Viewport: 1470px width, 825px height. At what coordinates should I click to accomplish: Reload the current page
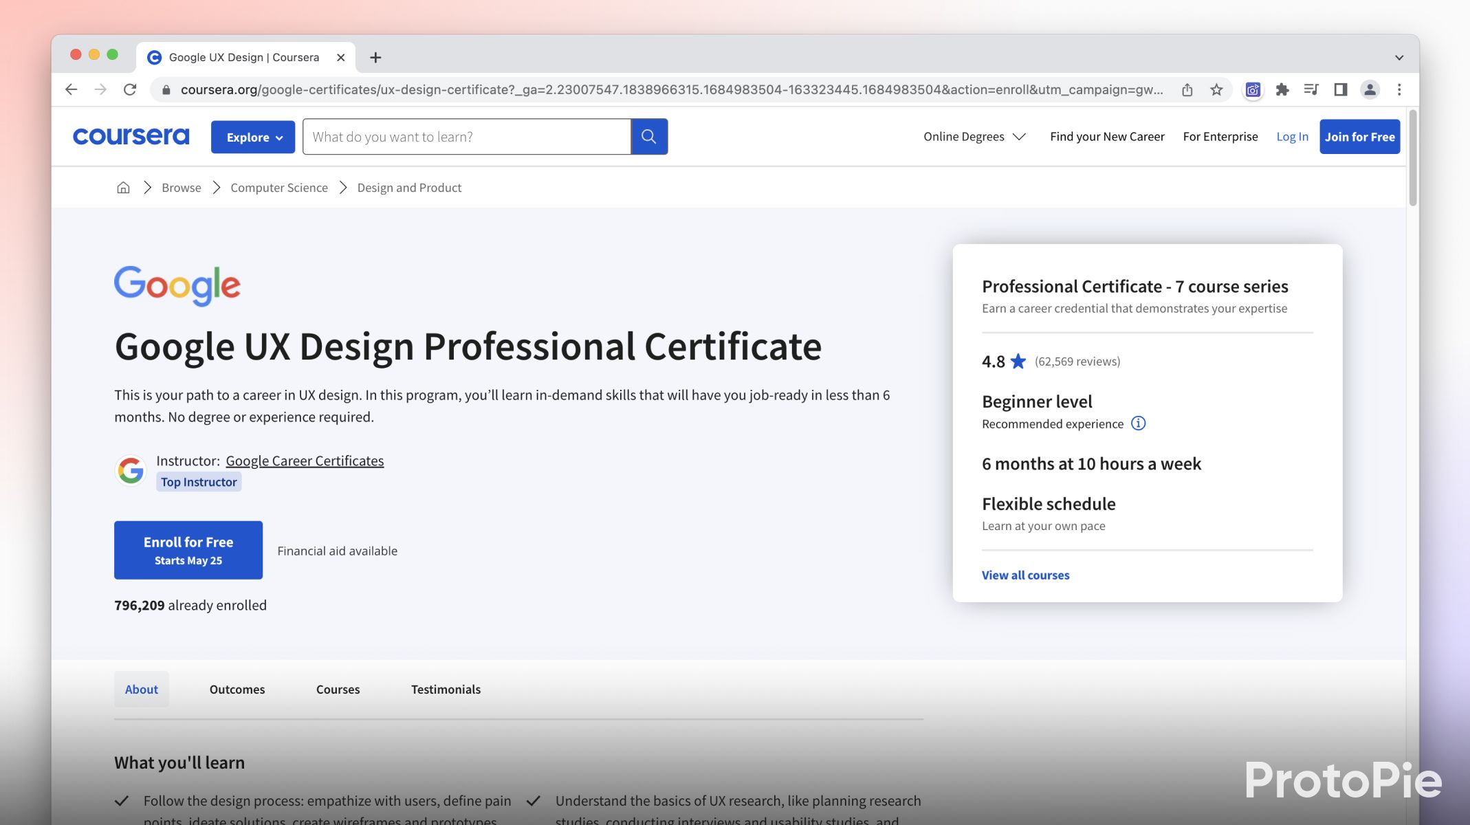pyautogui.click(x=131, y=89)
